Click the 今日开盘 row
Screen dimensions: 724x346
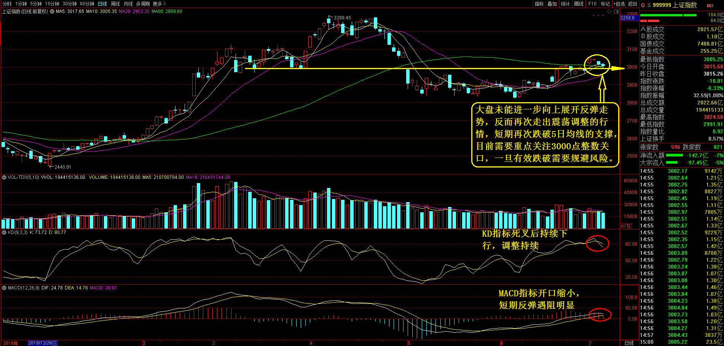pyautogui.click(x=681, y=66)
